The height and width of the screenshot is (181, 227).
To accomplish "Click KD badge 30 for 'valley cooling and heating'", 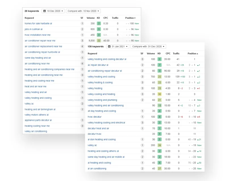I will [160, 94].
